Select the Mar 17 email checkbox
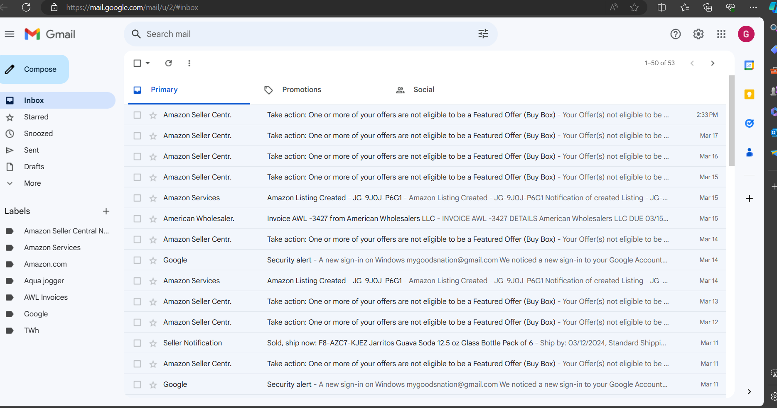This screenshot has height=408, width=777. tap(137, 136)
